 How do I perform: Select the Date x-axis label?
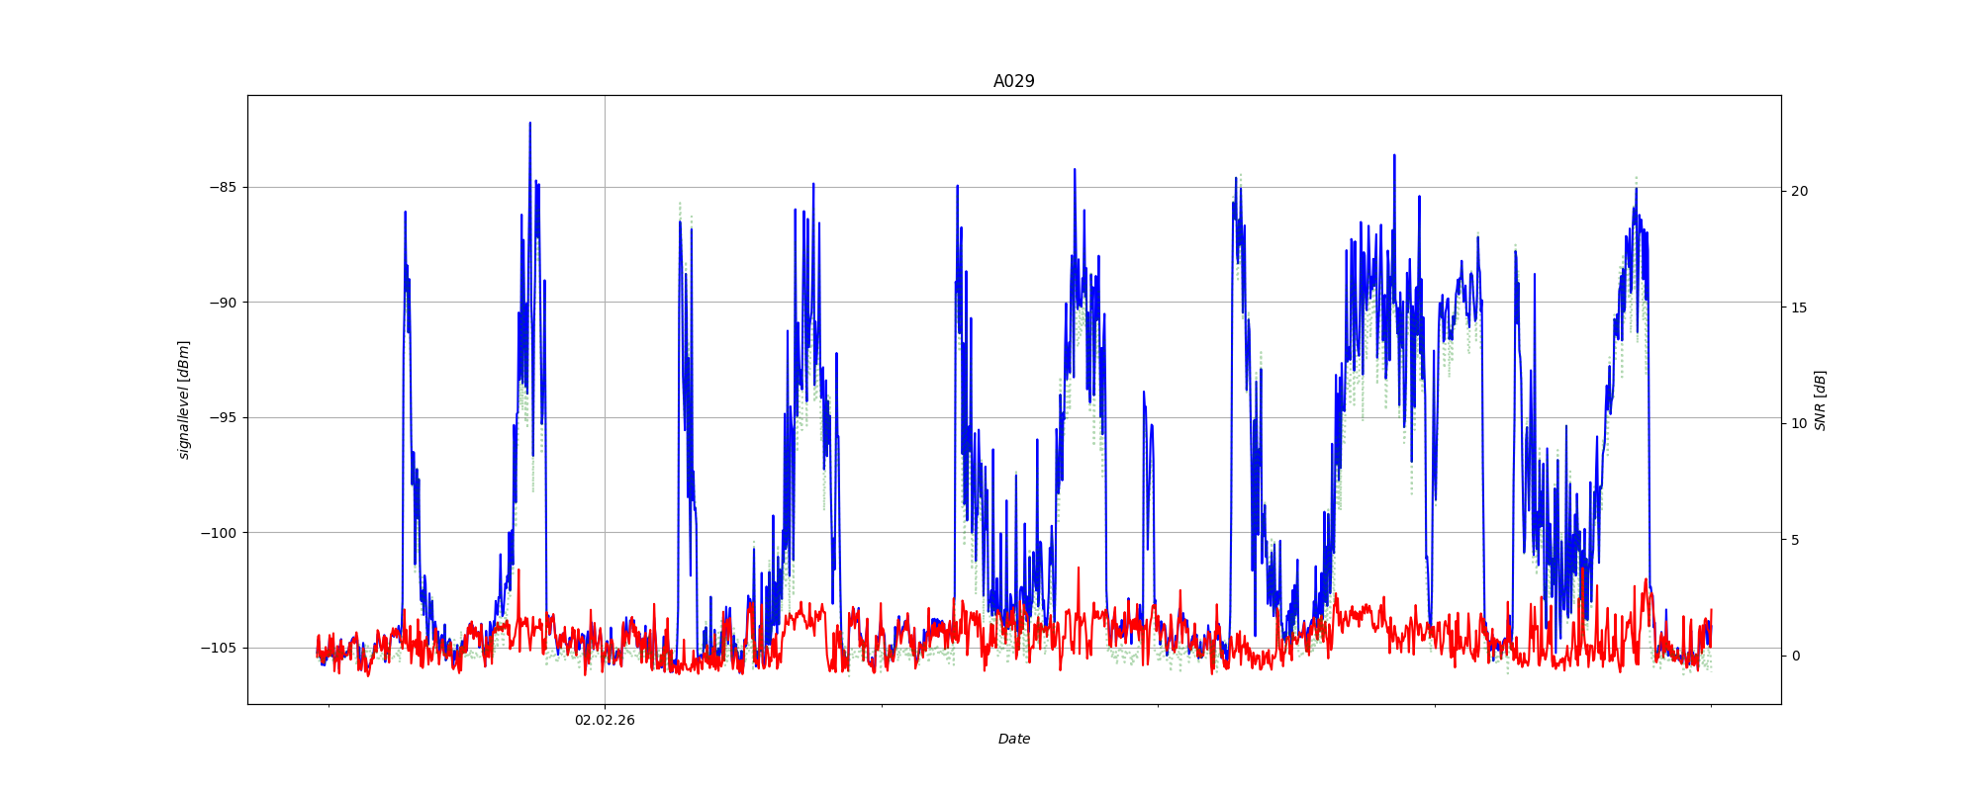1013,739
